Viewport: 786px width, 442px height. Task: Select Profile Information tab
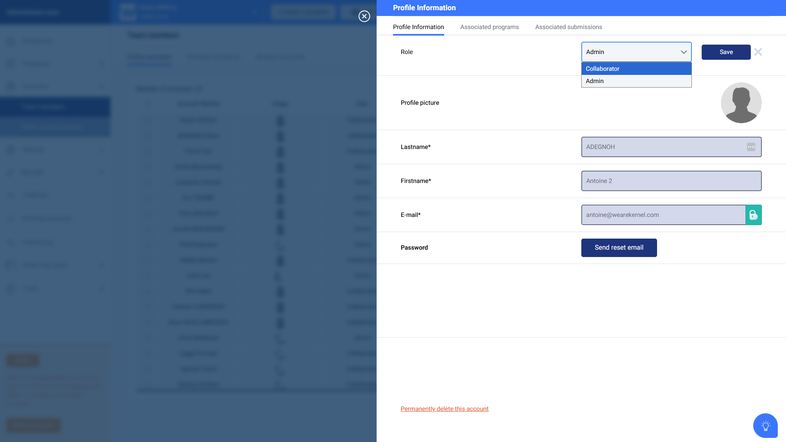pyautogui.click(x=418, y=27)
